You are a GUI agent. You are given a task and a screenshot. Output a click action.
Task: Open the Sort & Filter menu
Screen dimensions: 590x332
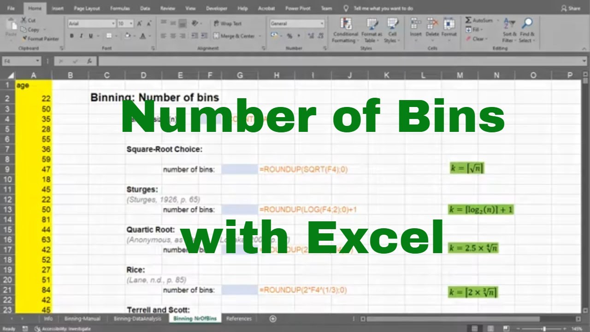tap(509, 30)
